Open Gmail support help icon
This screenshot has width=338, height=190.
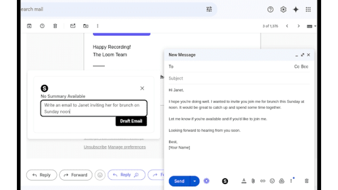tap(270, 9)
